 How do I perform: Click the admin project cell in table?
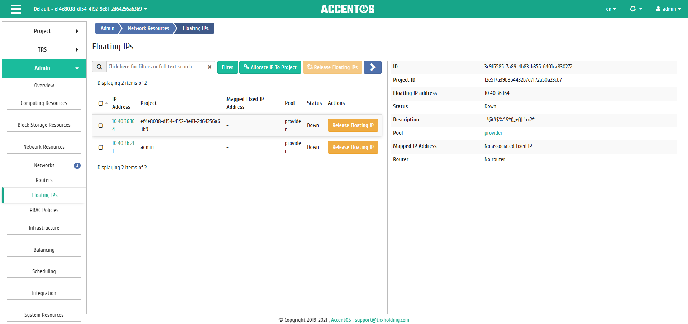(147, 147)
